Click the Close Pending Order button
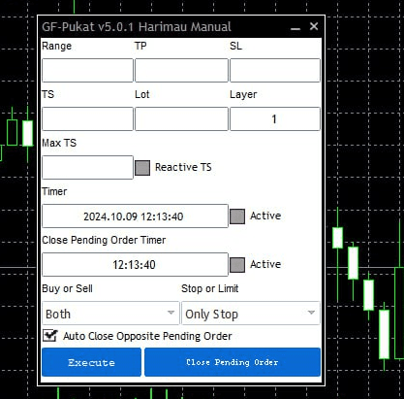The height and width of the screenshot is (399, 404). [233, 362]
